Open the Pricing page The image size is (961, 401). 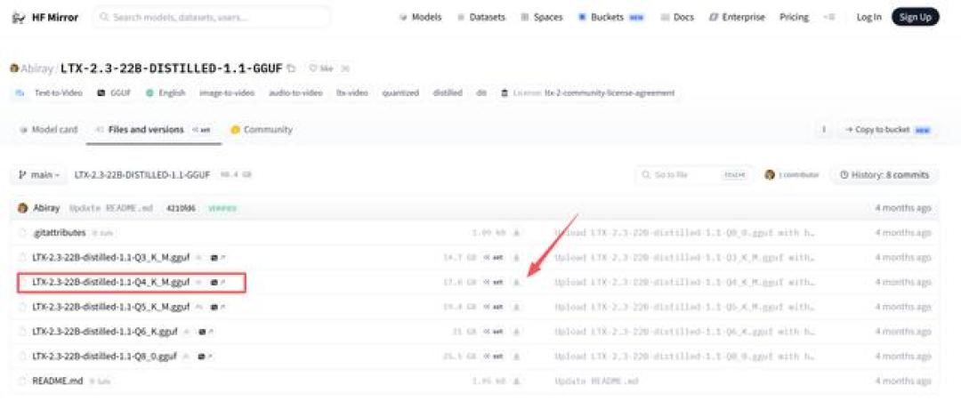click(x=794, y=17)
